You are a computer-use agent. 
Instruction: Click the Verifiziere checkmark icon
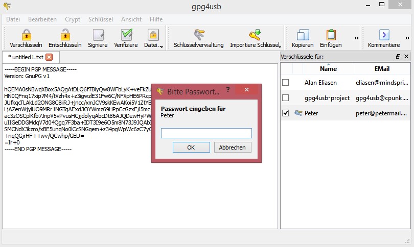[x=126, y=35]
